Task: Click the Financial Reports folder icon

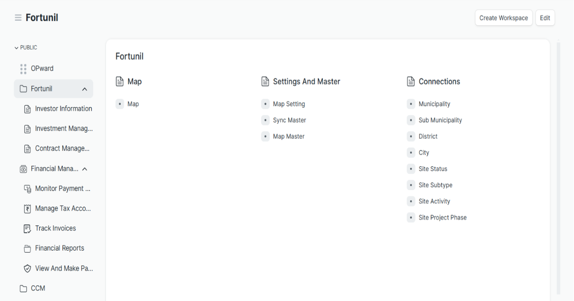Action: [27, 248]
